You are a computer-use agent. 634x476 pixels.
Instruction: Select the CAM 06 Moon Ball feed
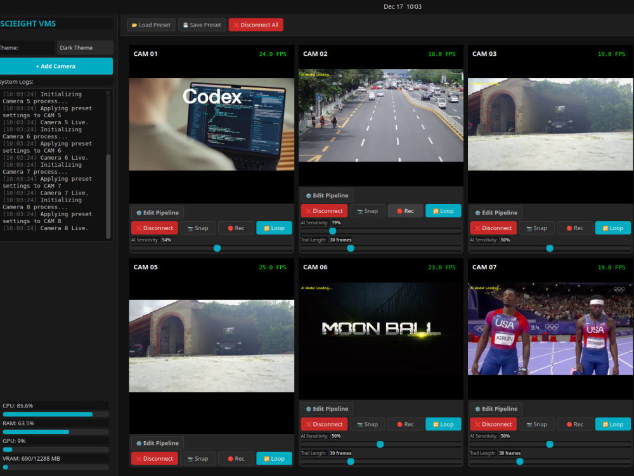381,329
